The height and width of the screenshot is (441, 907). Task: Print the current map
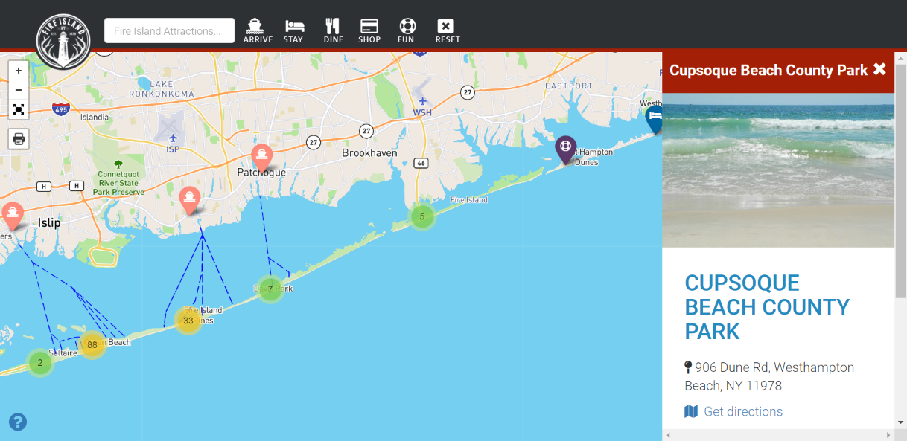tap(19, 138)
